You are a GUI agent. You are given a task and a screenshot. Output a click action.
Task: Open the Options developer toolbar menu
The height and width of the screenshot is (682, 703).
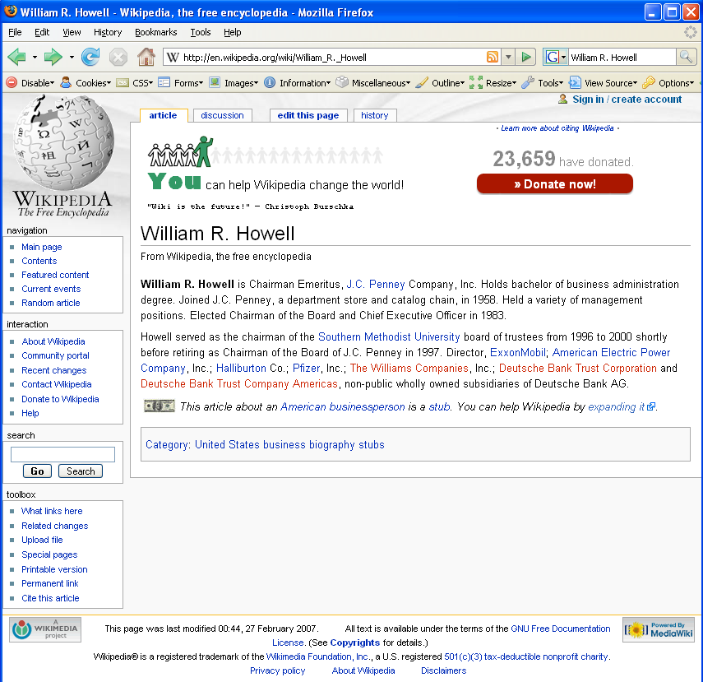(668, 83)
